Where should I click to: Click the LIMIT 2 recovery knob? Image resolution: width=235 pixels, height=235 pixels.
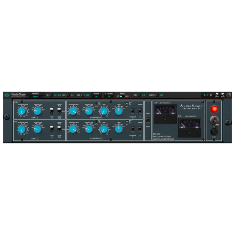pos(37,129)
